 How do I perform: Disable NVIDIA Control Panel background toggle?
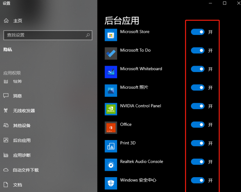pyautogui.click(x=198, y=106)
